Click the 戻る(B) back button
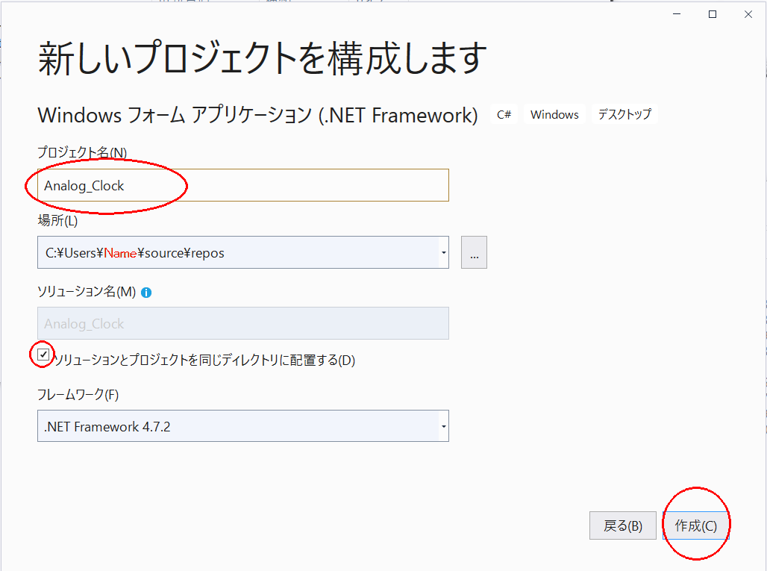The height and width of the screenshot is (571, 767). pyautogui.click(x=623, y=525)
